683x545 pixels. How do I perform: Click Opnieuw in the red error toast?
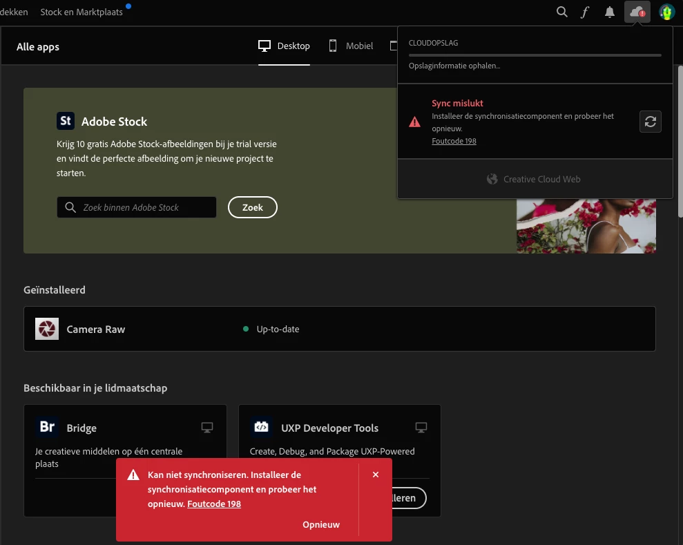click(x=321, y=524)
